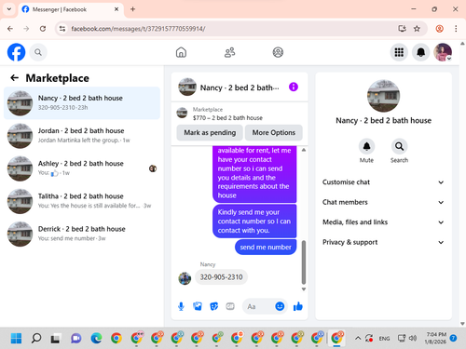Expand the Chat members section
This screenshot has width=466, height=349.
[x=383, y=202]
